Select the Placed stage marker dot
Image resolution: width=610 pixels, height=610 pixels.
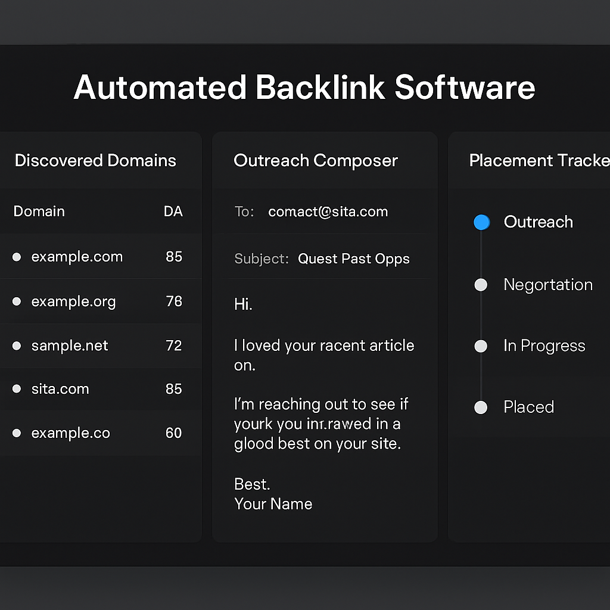coord(481,407)
